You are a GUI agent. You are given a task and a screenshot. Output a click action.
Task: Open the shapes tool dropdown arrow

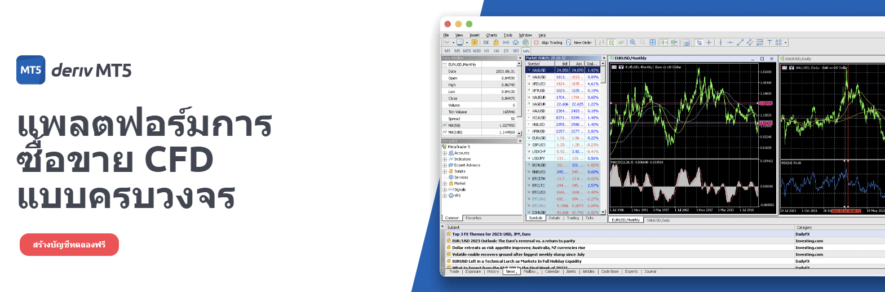[x=786, y=42]
